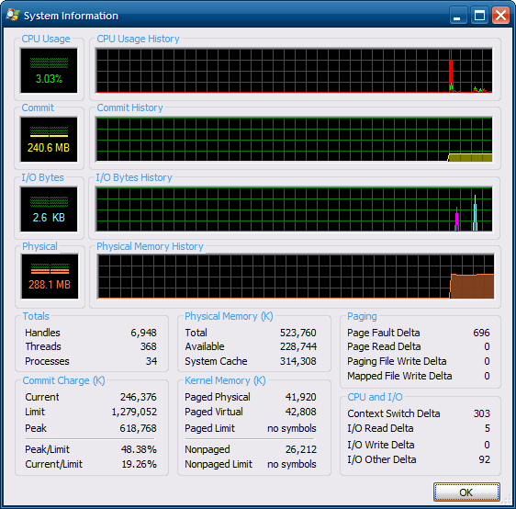Click the Paged Limit 'no symbols' value
This screenshot has width=516, height=509.
[292, 428]
